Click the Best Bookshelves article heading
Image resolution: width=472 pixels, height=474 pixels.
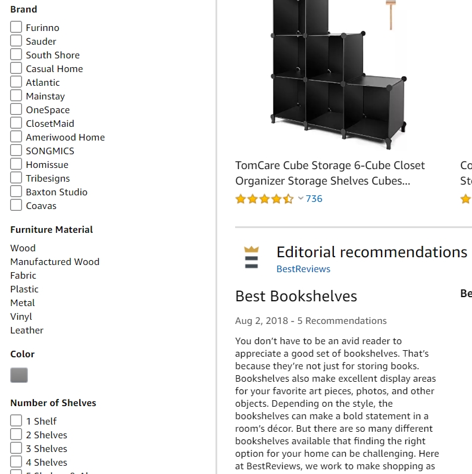click(296, 296)
